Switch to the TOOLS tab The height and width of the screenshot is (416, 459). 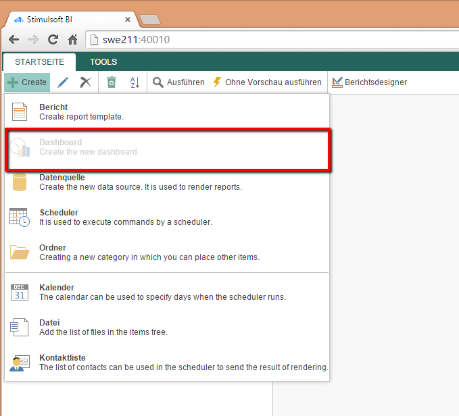(x=103, y=62)
